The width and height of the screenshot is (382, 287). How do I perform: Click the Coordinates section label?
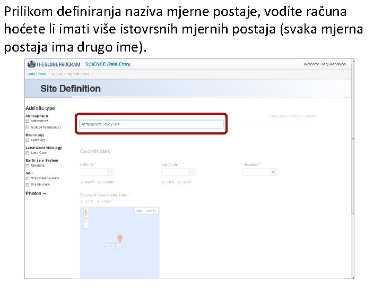95,151
